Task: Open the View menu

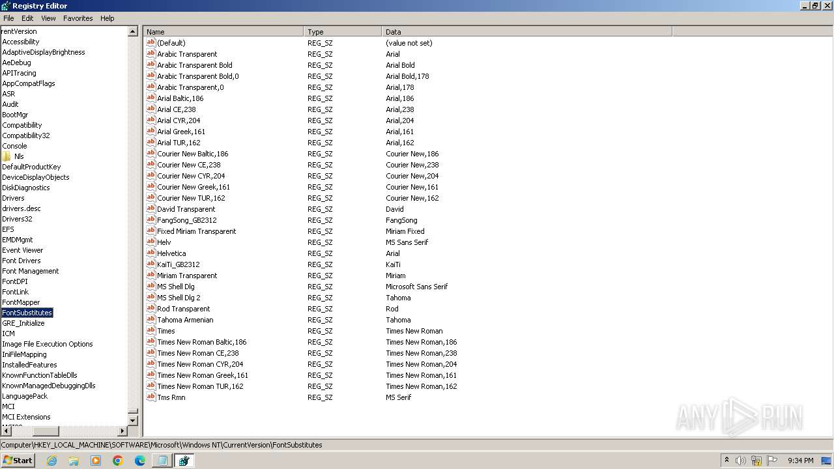Action: [49, 18]
